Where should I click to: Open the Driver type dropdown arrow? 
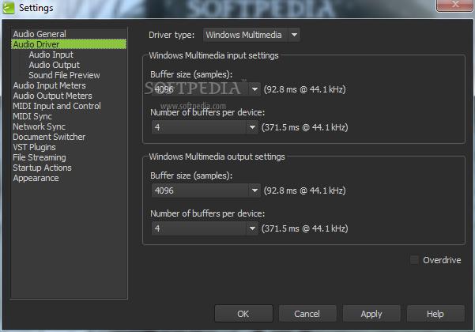[x=294, y=35]
